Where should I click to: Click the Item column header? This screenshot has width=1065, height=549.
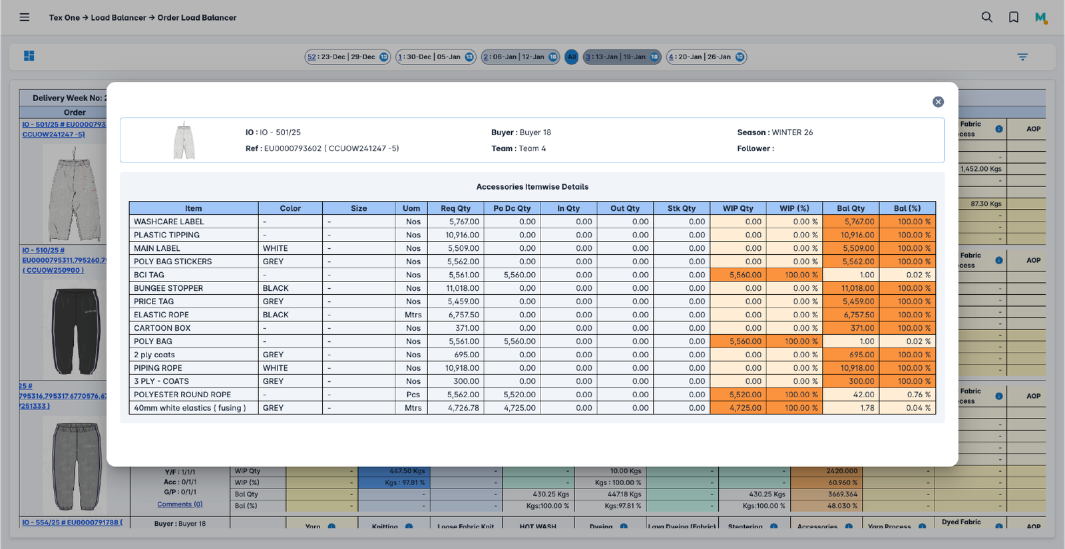coord(193,208)
